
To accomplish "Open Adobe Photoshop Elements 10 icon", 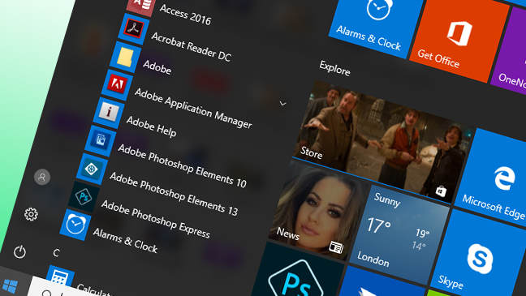I will pyautogui.click(x=101, y=141).
